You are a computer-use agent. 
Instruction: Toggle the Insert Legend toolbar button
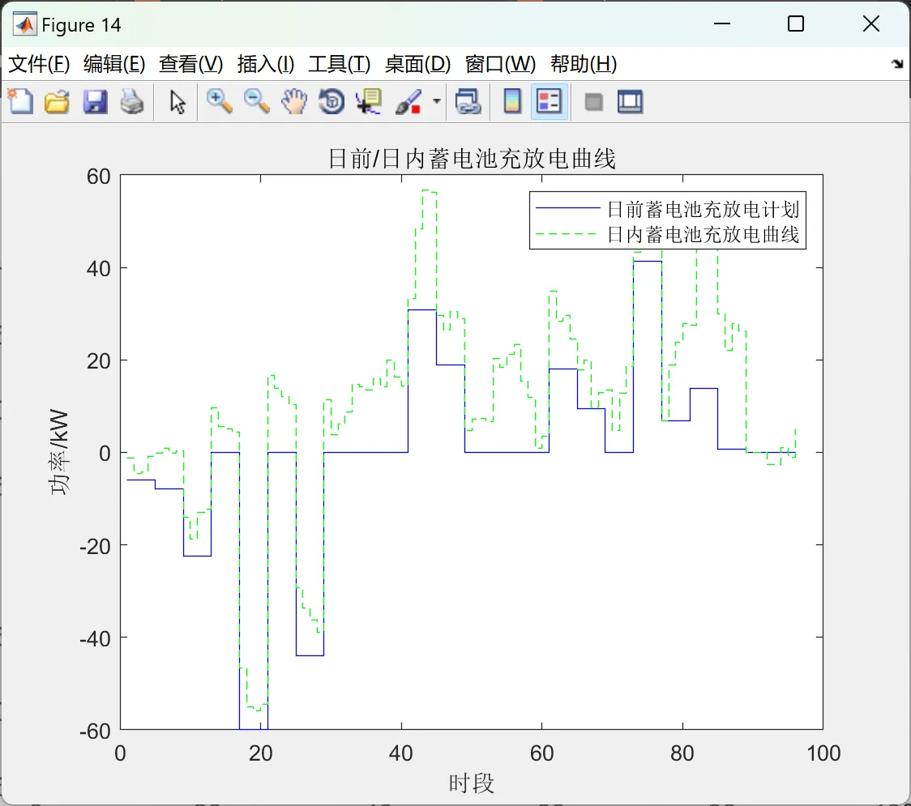[x=549, y=101]
